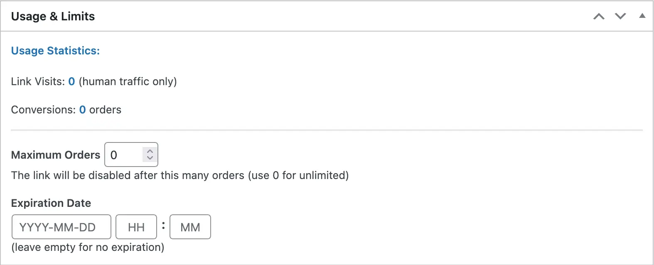This screenshot has height=265, width=654.
Task: Increase Maximum Orders with the up arrow
Action: (150, 151)
